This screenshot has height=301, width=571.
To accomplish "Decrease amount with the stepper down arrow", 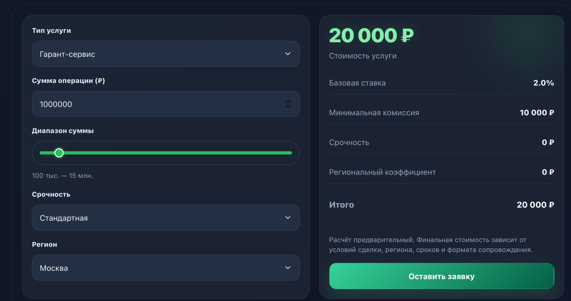I will tap(288, 106).
